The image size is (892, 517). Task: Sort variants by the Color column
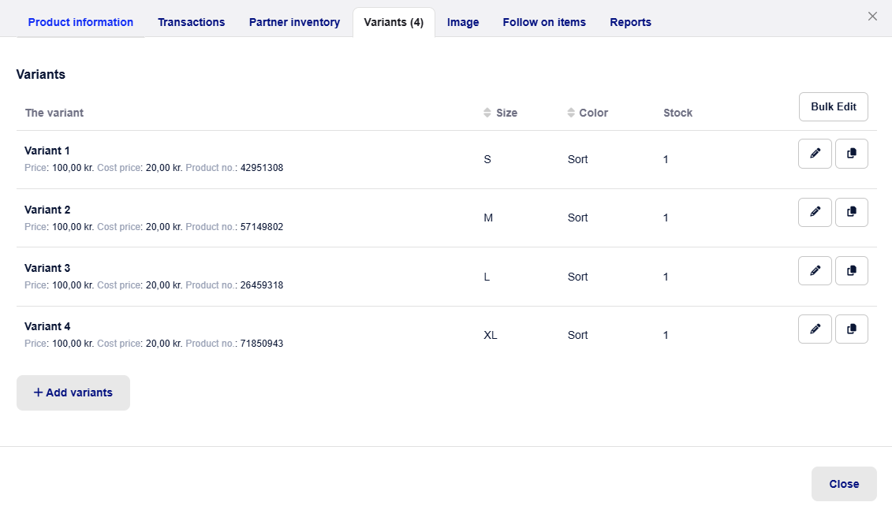587,113
